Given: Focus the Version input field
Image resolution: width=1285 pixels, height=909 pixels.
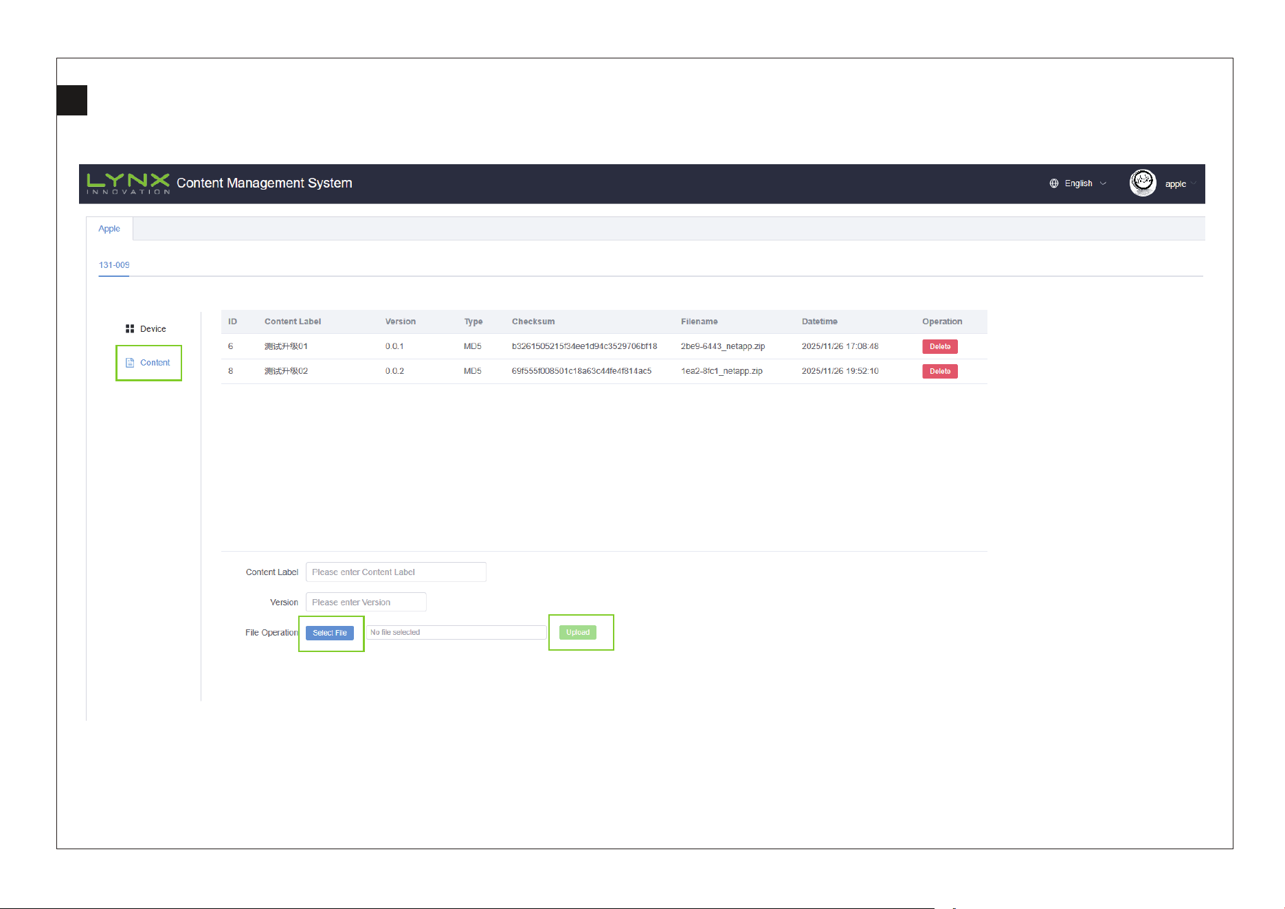Looking at the screenshot, I should (x=366, y=603).
